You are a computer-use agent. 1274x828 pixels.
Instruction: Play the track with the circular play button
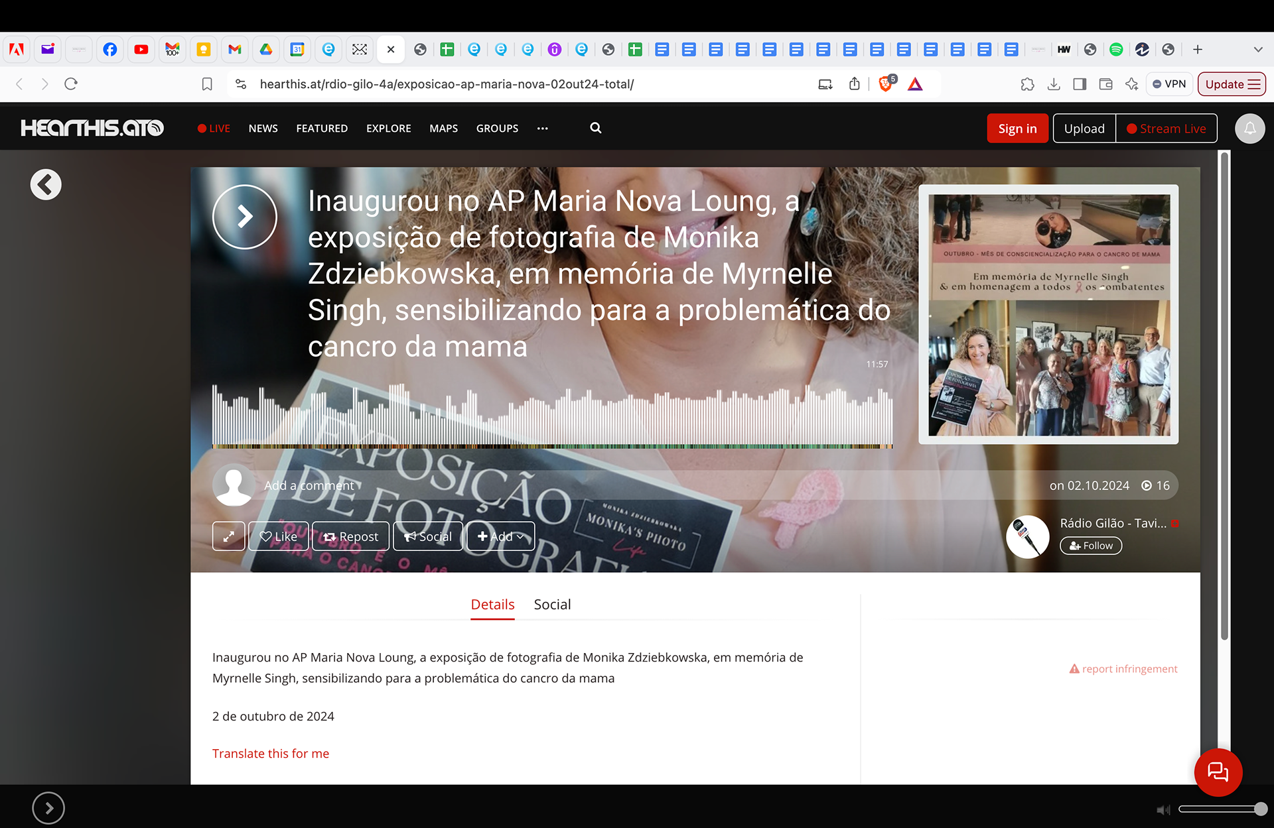pos(245,217)
